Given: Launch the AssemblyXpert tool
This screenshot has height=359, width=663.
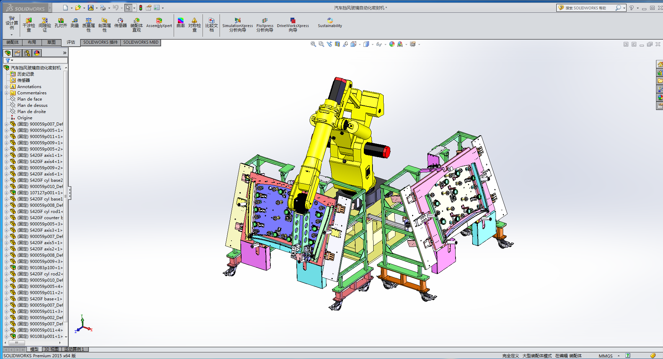Looking at the screenshot, I should coord(159,23).
